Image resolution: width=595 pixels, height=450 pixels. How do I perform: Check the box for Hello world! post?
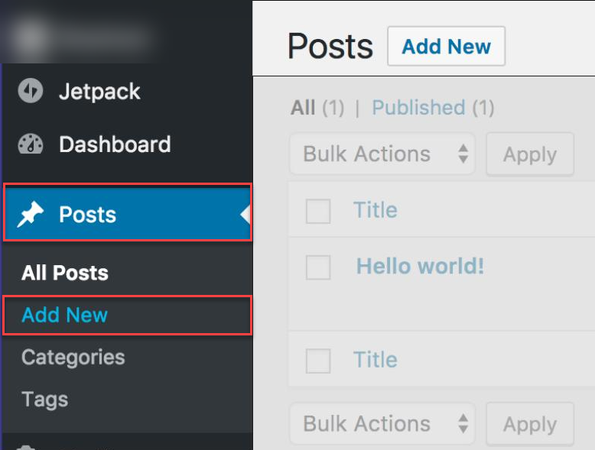pos(318,267)
